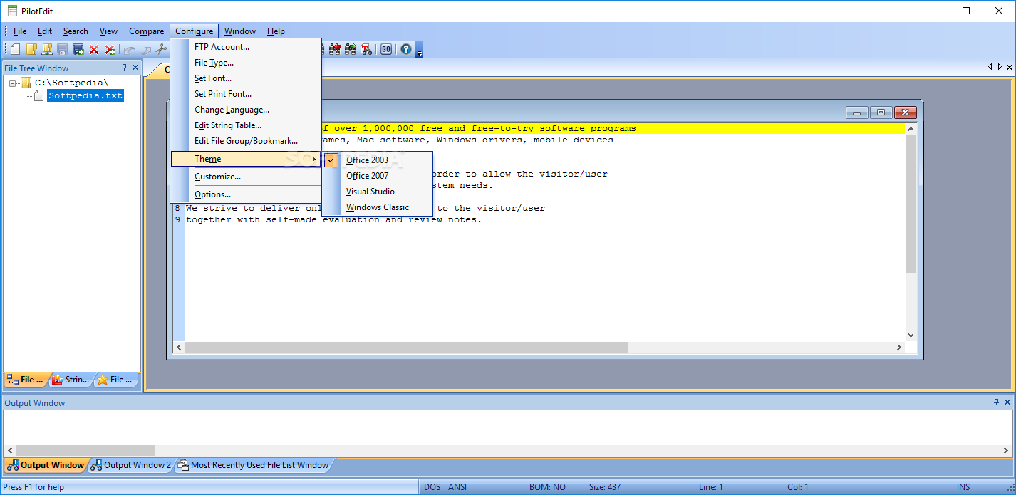Viewport: 1016px width, 495px height.
Task: Select the checked Office 2003 theme
Action: click(x=378, y=160)
